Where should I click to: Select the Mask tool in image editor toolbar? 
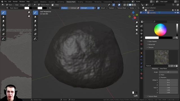tap(3, 34)
